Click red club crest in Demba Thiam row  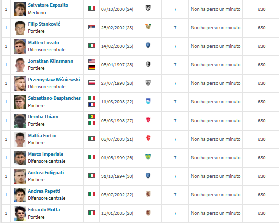coord(148,120)
